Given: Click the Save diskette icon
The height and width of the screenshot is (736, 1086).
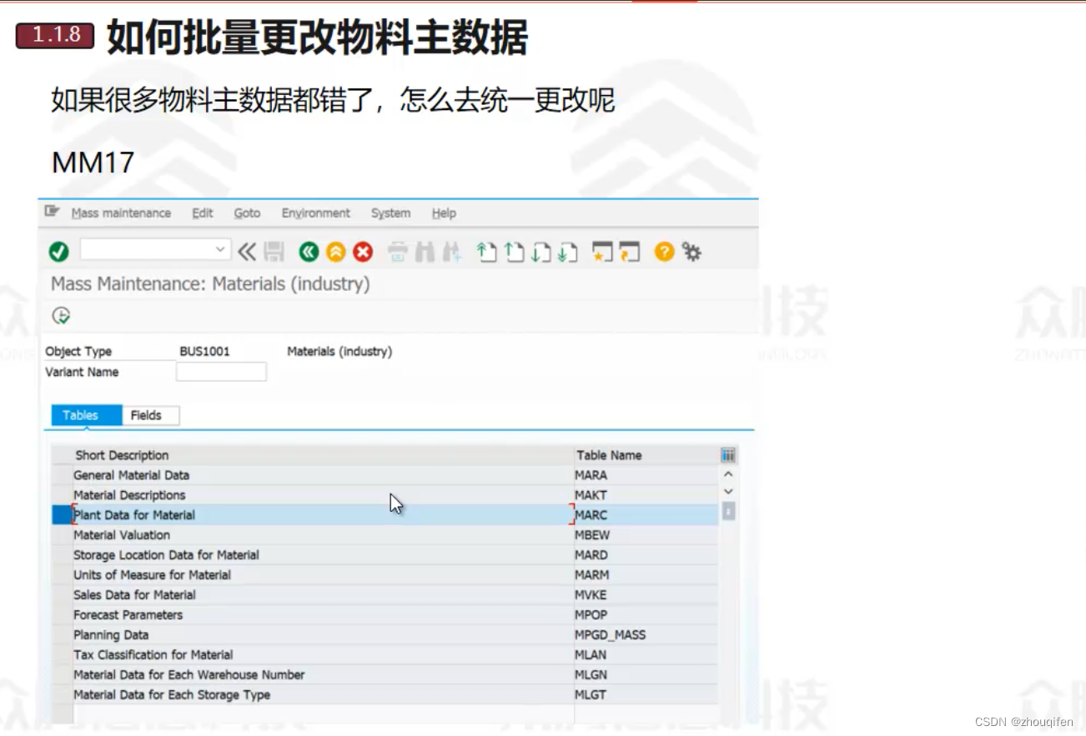Looking at the screenshot, I should (x=274, y=251).
